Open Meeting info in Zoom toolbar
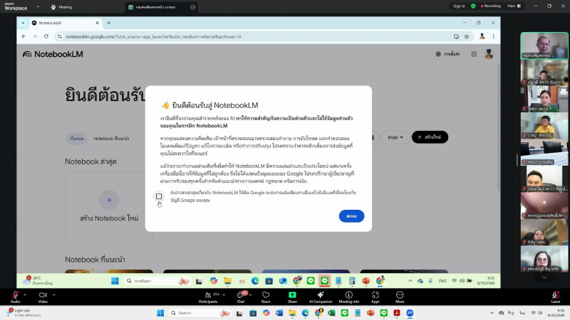 tap(349, 295)
